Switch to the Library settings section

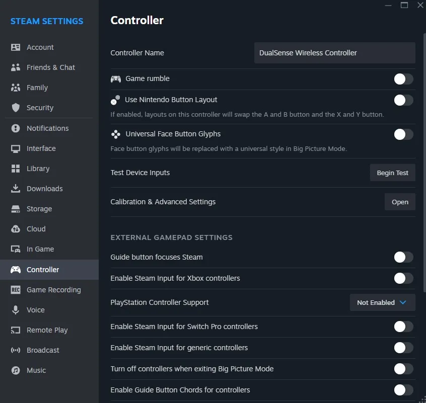[38, 169]
